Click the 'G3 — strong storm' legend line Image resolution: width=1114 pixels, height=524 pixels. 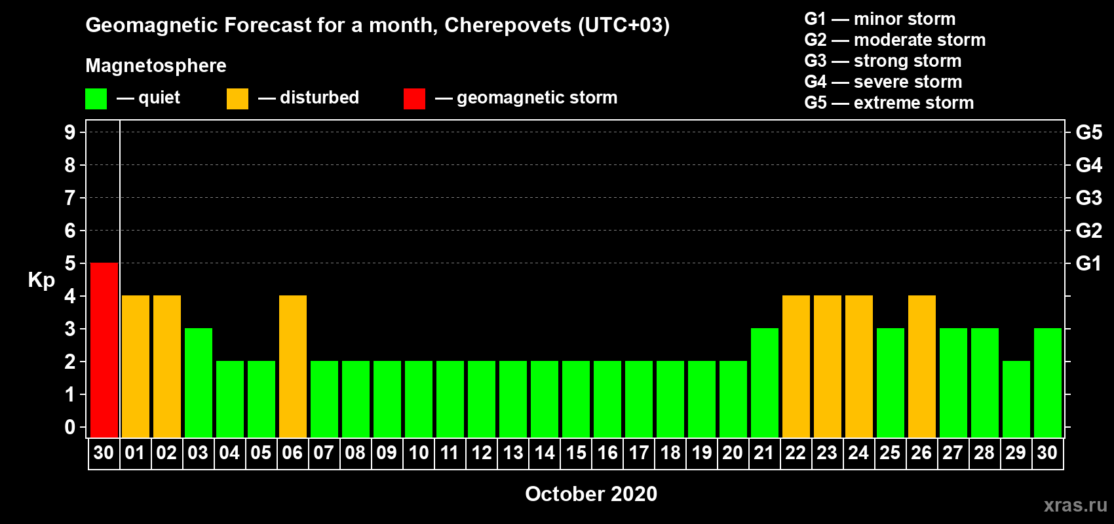coord(883,61)
